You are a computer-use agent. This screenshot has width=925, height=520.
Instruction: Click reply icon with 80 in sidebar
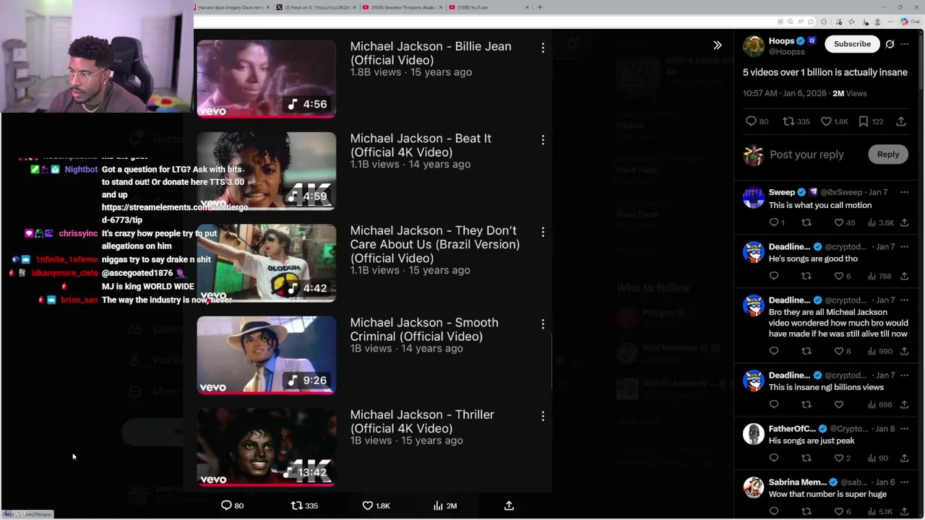pyautogui.click(x=757, y=121)
